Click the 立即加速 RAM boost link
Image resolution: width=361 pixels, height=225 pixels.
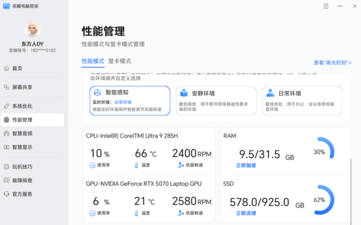coord(246,165)
